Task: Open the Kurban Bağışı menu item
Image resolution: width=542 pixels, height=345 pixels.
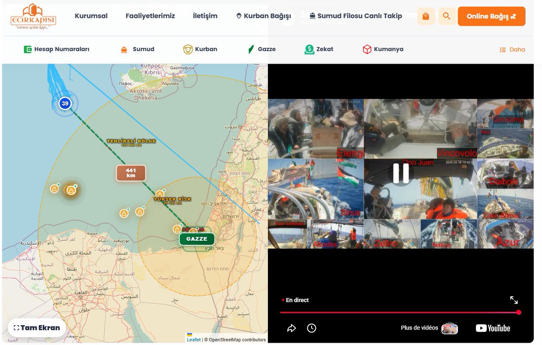Action: 264,16
